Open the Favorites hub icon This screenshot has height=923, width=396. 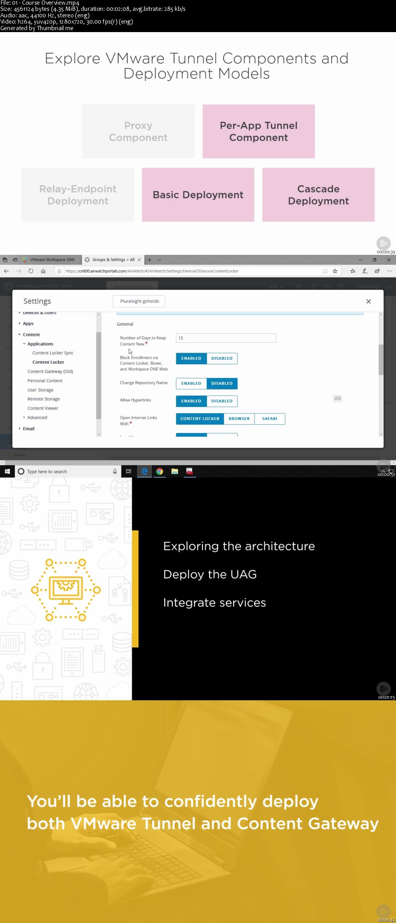click(353, 271)
